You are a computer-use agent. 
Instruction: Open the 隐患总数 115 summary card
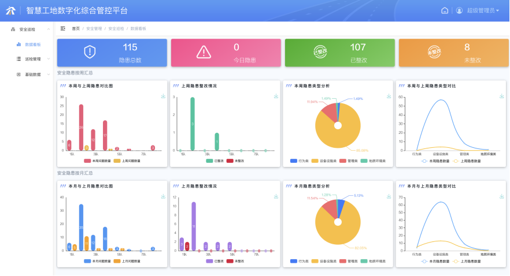[112, 53]
